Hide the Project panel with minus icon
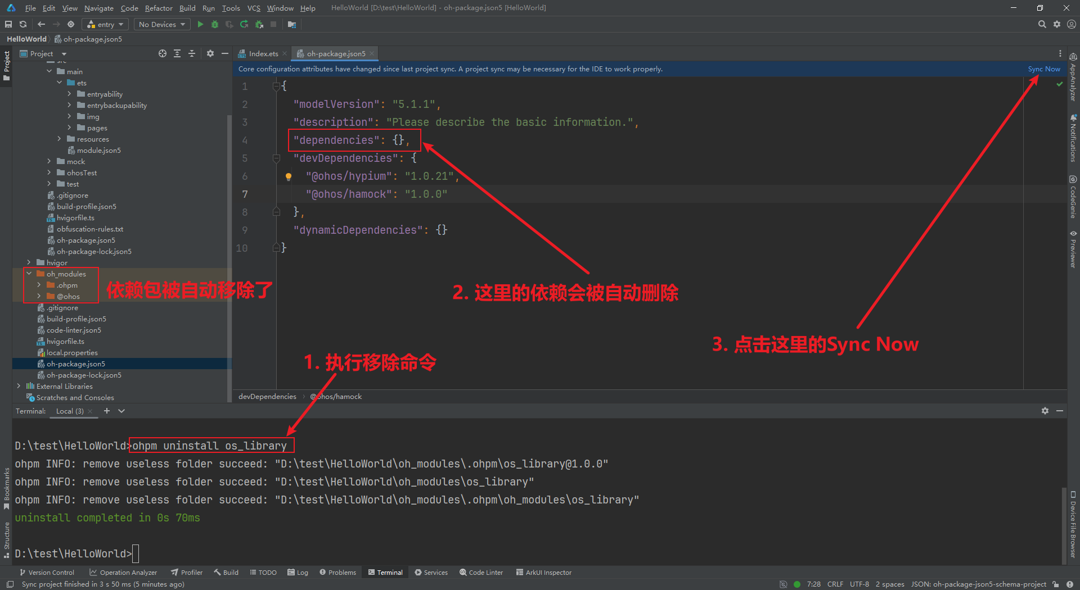The image size is (1080, 590). [x=225, y=53]
